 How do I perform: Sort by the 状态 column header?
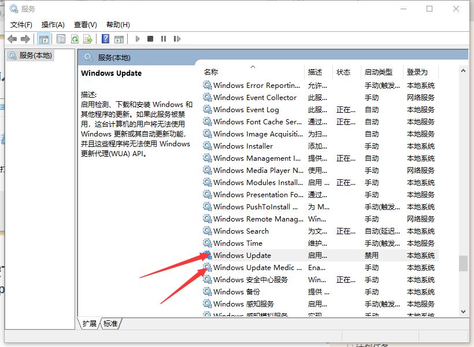pyautogui.click(x=347, y=72)
